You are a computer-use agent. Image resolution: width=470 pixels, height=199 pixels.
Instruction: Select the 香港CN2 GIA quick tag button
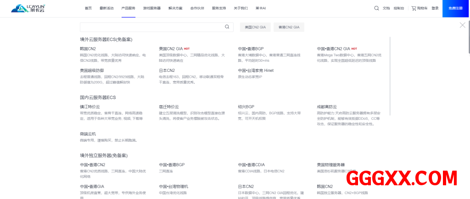pyautogui.click(x=289, y=27)
